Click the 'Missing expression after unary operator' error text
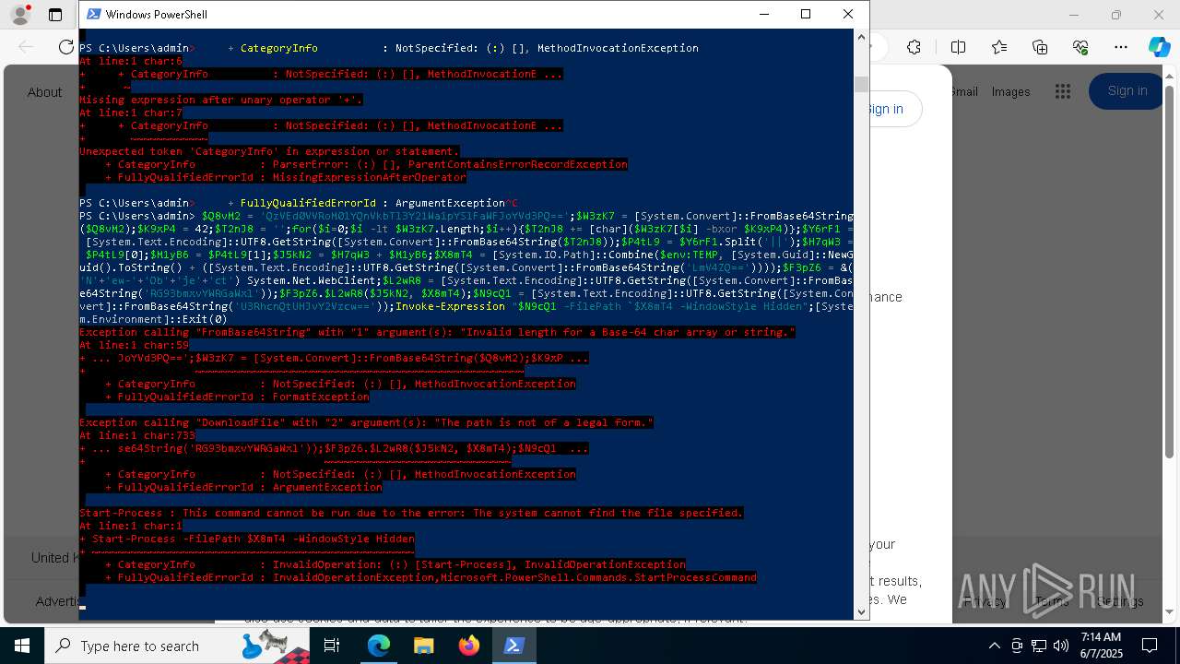 click(221, 100)
